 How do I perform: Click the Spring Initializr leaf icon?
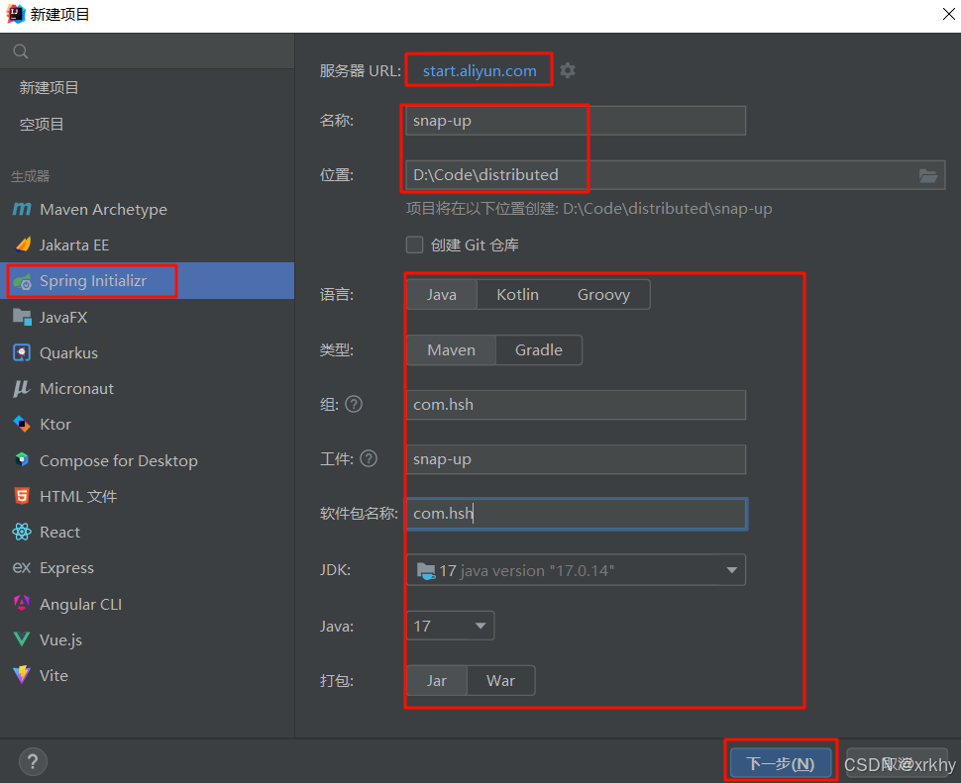tap(22, 281)
